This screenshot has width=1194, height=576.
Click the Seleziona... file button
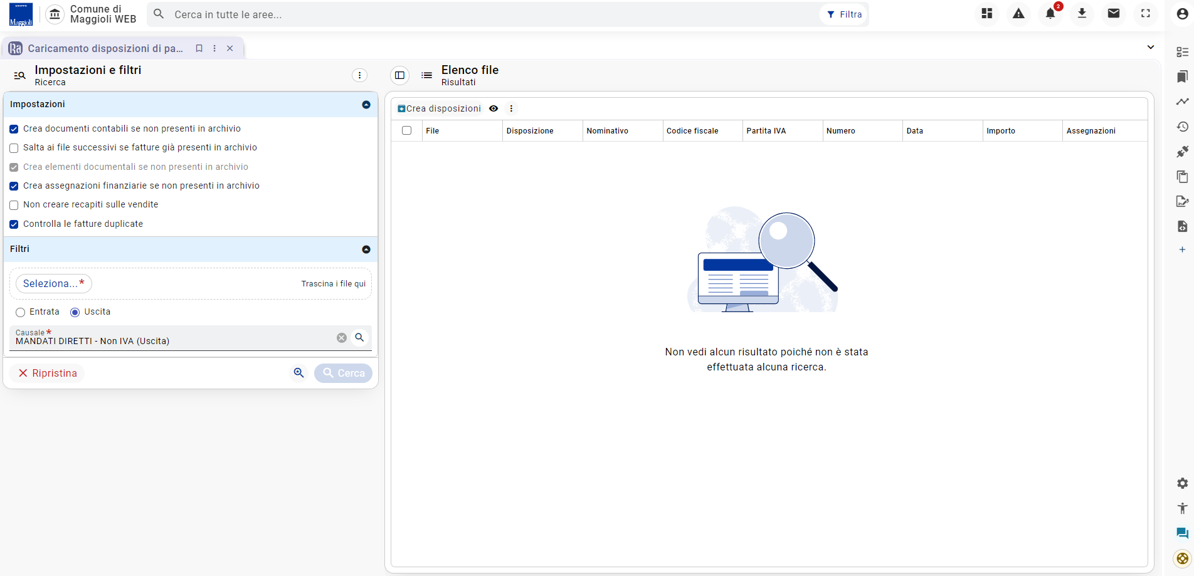click(x=54, y=283)
